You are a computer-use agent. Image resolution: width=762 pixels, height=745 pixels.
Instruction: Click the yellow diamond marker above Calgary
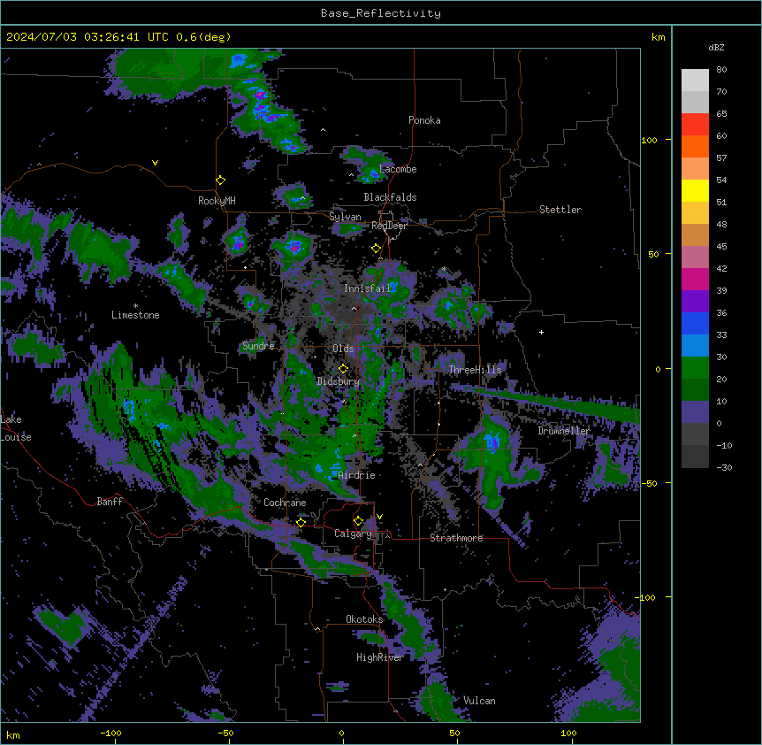click(358, 521)
